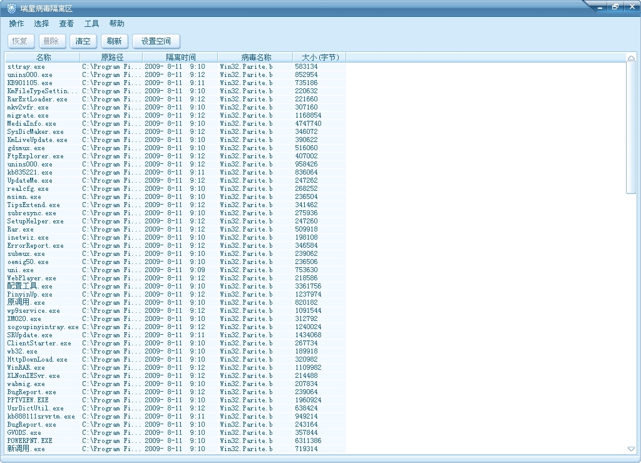
Task: Select the KmFileTypeSettin... row
Action: (x=176, y=91)
